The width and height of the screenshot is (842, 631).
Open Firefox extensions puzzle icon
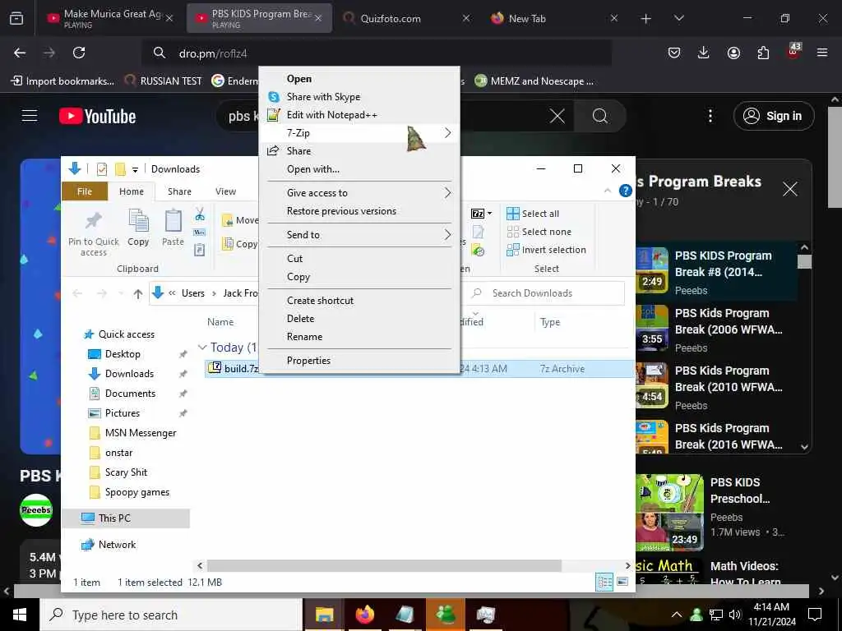(763, 53)
